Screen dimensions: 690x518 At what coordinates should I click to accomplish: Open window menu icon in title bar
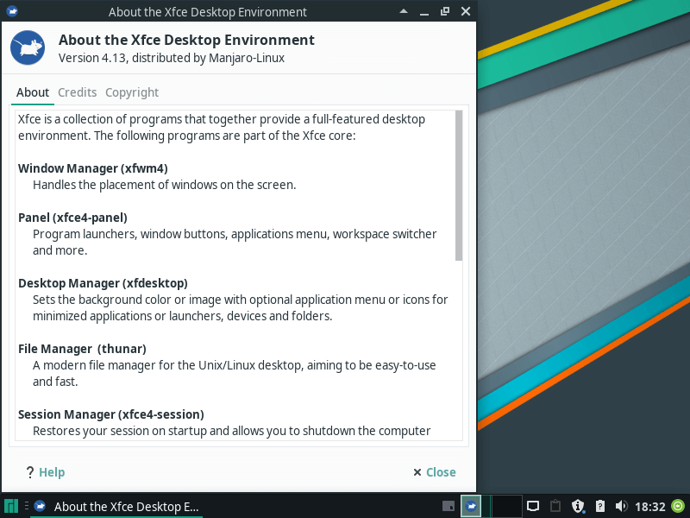(x=12, y=11)
